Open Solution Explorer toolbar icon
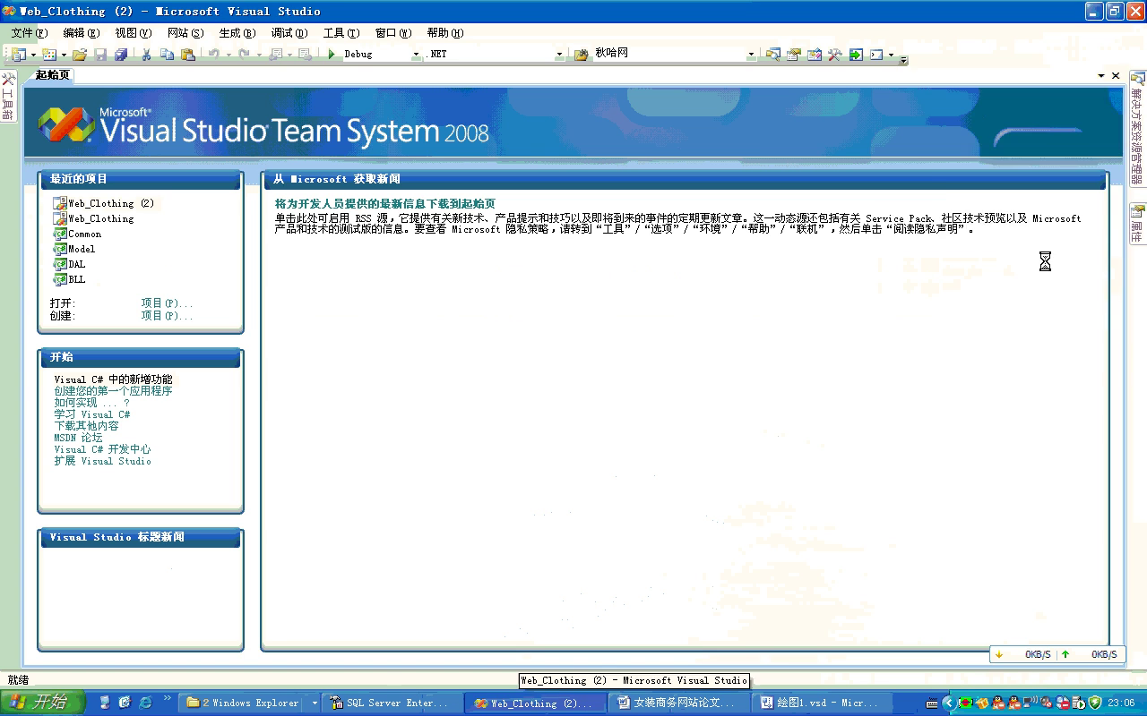This screenshot has height=716, width=1147. [772, 55]
